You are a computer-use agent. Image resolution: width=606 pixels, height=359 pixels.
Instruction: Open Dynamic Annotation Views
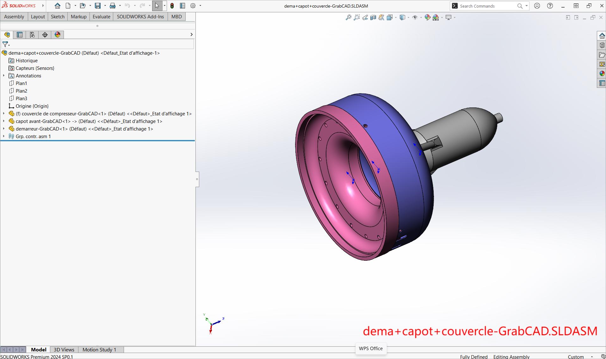381,18
